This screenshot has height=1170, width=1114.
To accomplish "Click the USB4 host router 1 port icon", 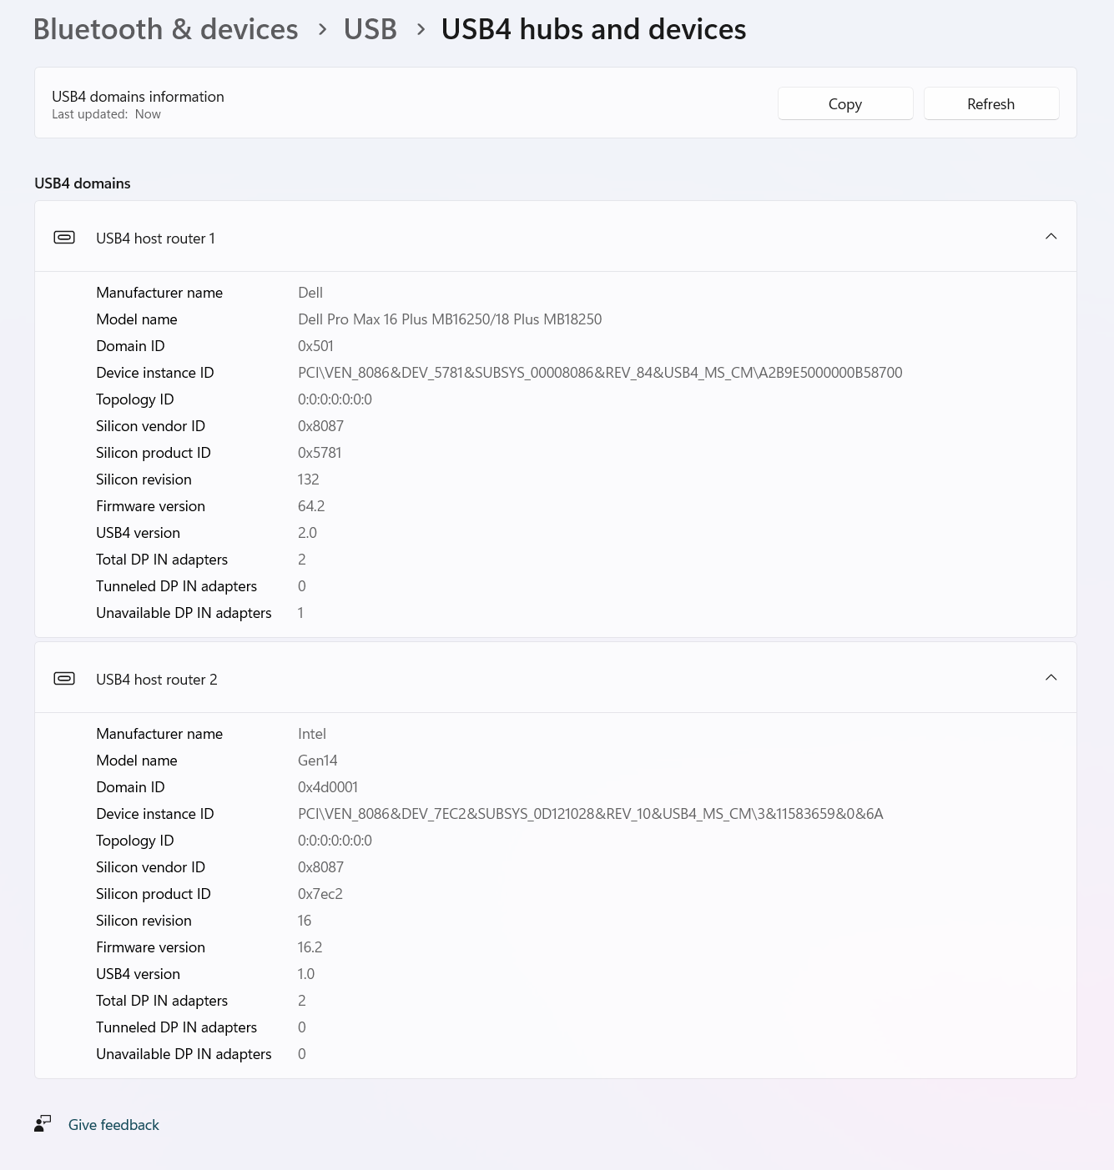I will pos(64,238).
